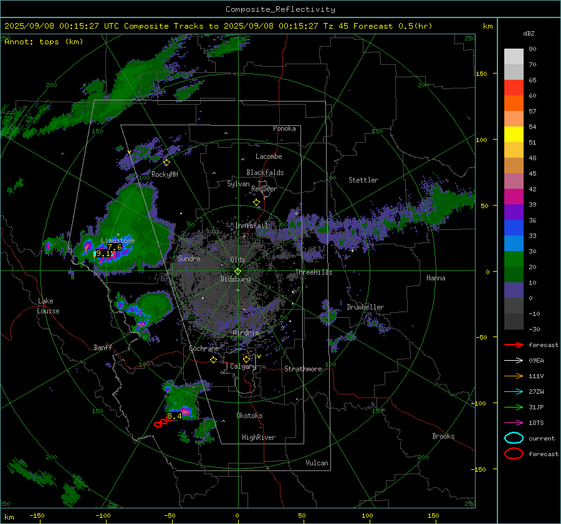Select the green 31JP track arrow
Image resolution: width=561 pixels, height=524 pixels.
click(x=514, y=407)
